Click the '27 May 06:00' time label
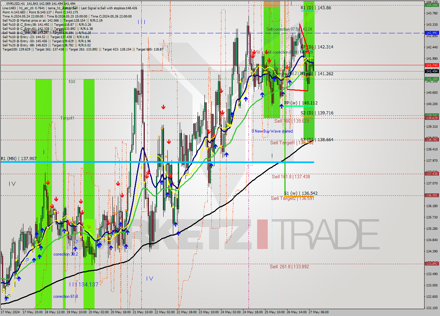Screen dimensions: 440x316 (x=319, y=312)
